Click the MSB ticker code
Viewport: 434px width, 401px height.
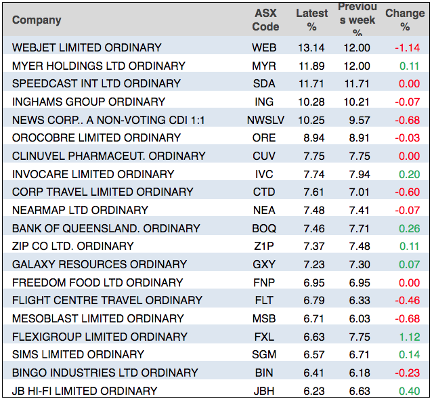264,318
